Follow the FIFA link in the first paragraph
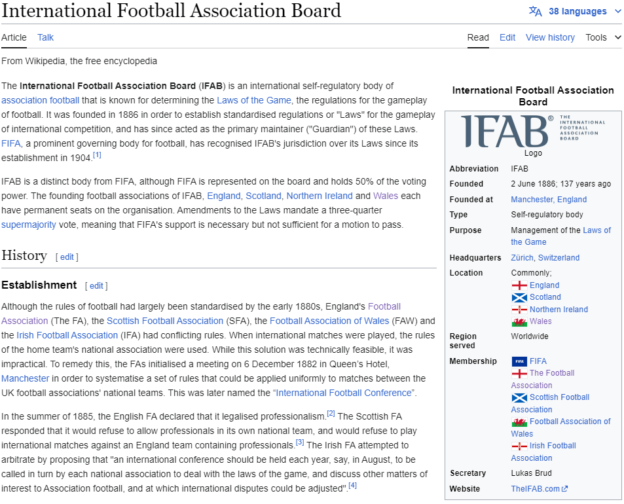 [10, 143]
